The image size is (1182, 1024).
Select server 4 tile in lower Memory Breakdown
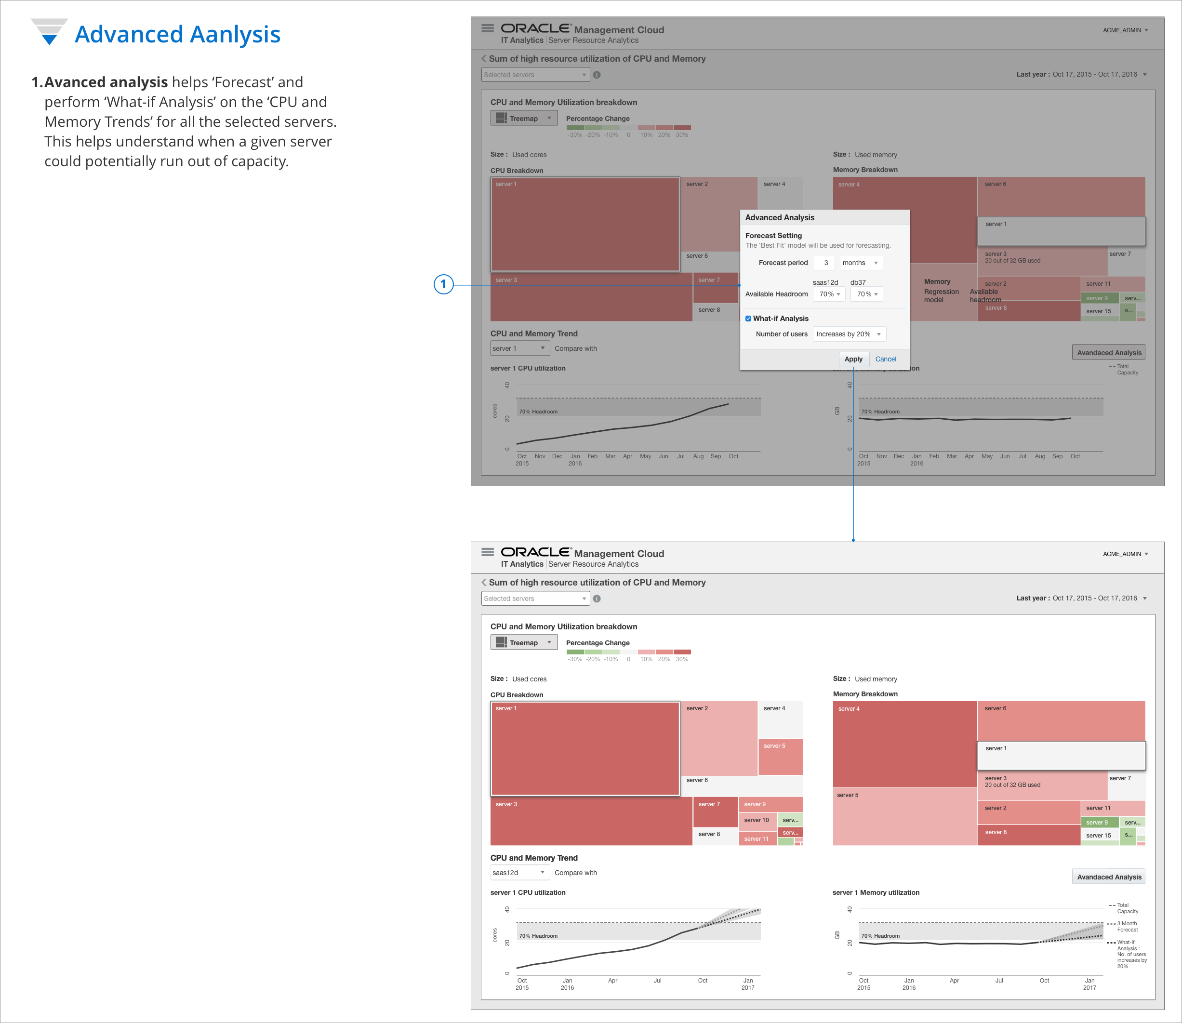(904, 745)
